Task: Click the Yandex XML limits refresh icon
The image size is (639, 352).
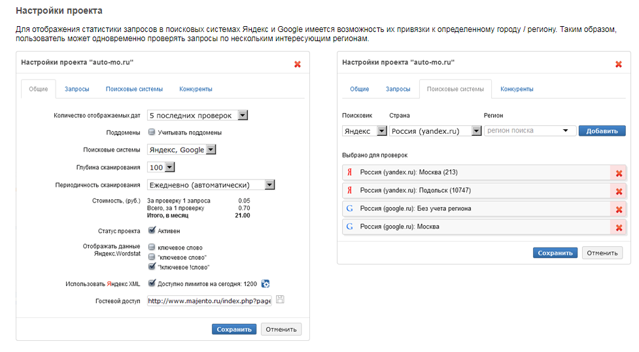Action: click(266, 283)
